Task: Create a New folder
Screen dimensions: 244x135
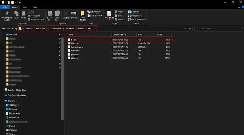Action: [83, 16]
